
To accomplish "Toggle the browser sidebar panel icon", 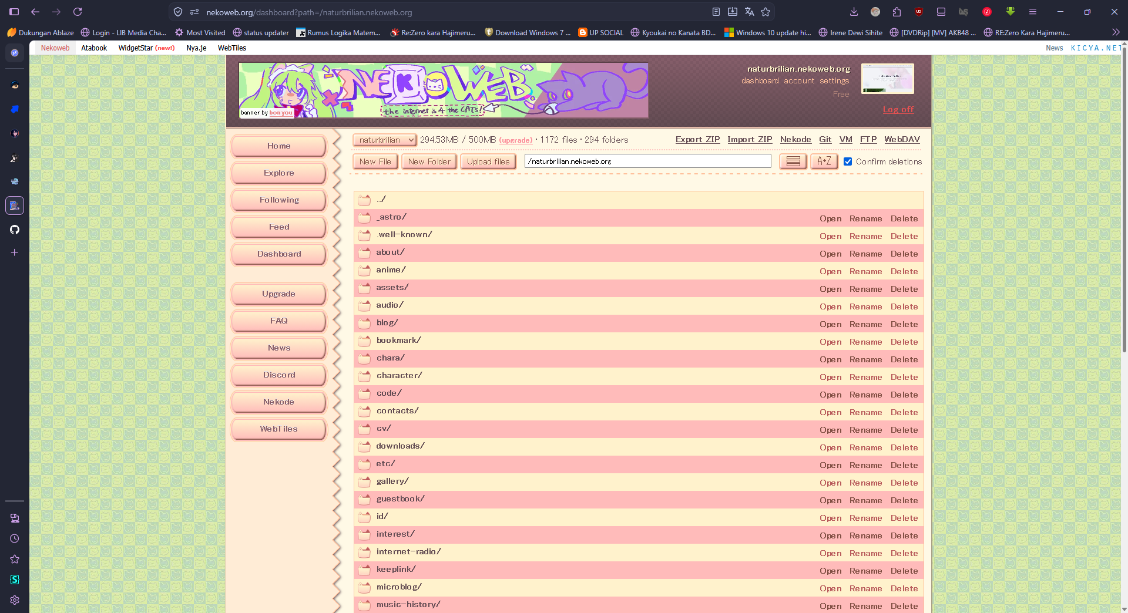I will click(x=14, y=12).
